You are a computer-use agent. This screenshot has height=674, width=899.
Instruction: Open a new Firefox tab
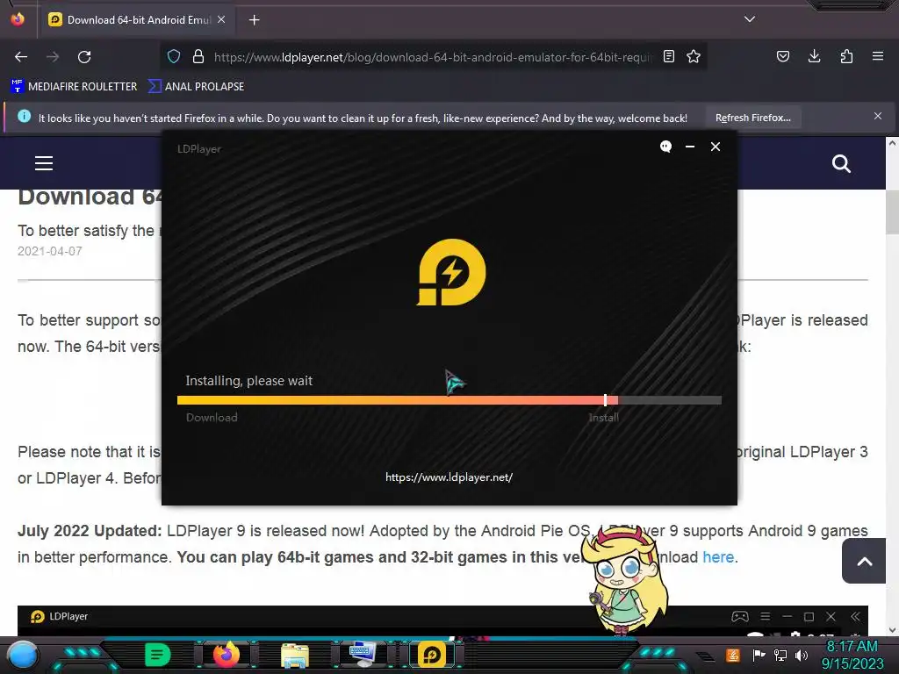click(x=254, y=20)
